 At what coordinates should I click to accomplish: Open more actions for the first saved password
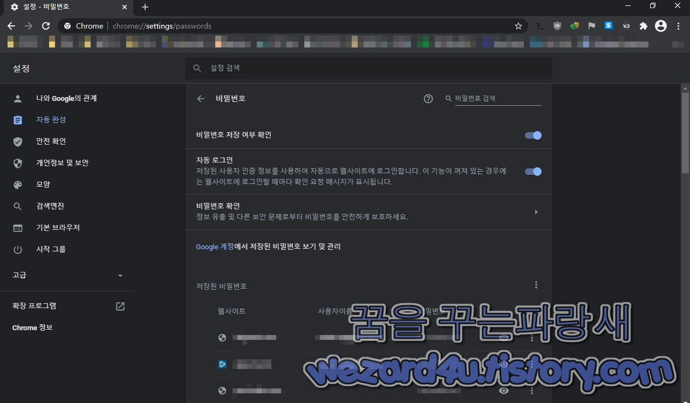point(532,337)
